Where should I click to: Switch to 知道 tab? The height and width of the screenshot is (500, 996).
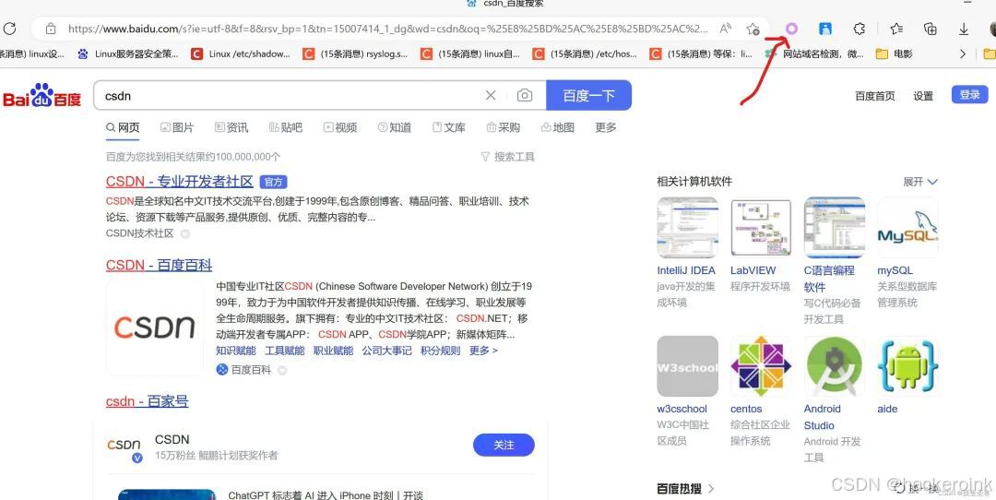(395, 127)
